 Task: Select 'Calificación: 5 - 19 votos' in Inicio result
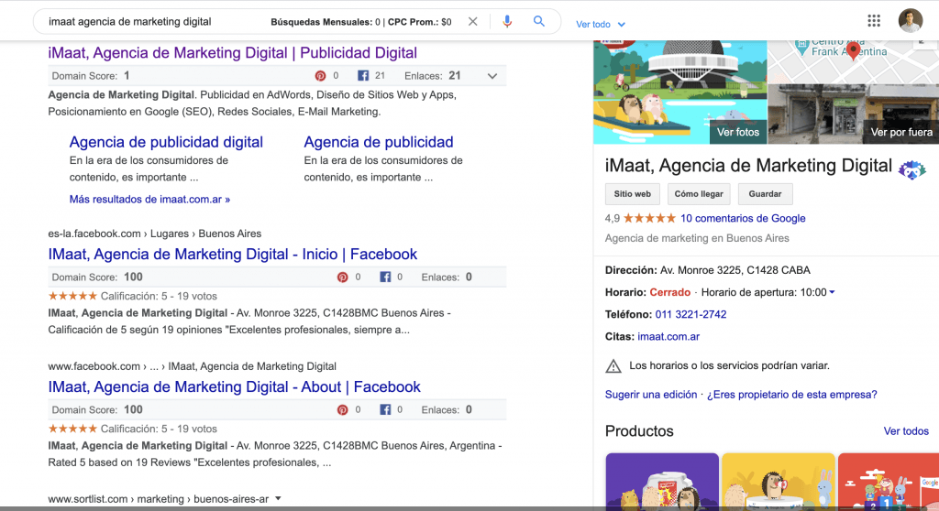(159, 296)
